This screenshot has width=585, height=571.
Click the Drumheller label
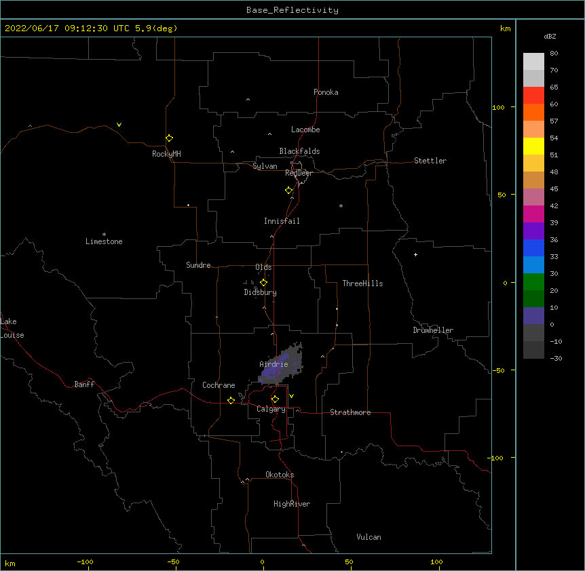(x=433, y=330)
